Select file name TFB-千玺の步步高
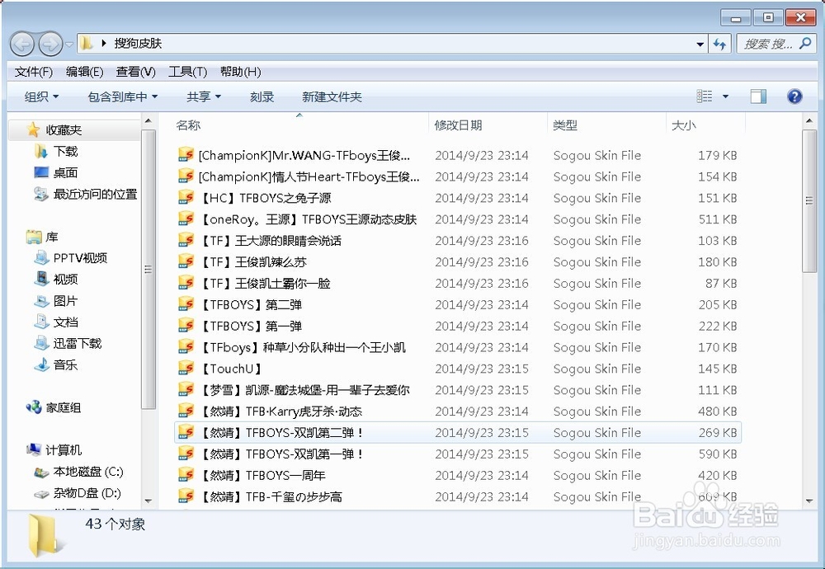Screen dimensions: 825x569 pyautogui.click(x=271, y=496)
